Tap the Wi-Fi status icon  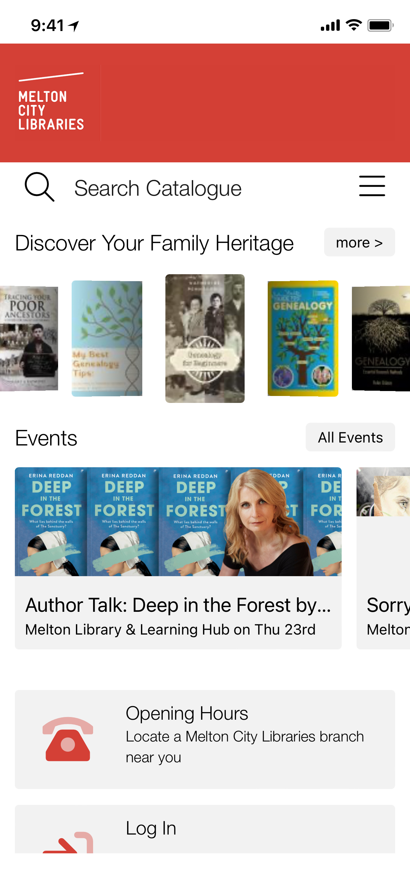pos(354,25)
